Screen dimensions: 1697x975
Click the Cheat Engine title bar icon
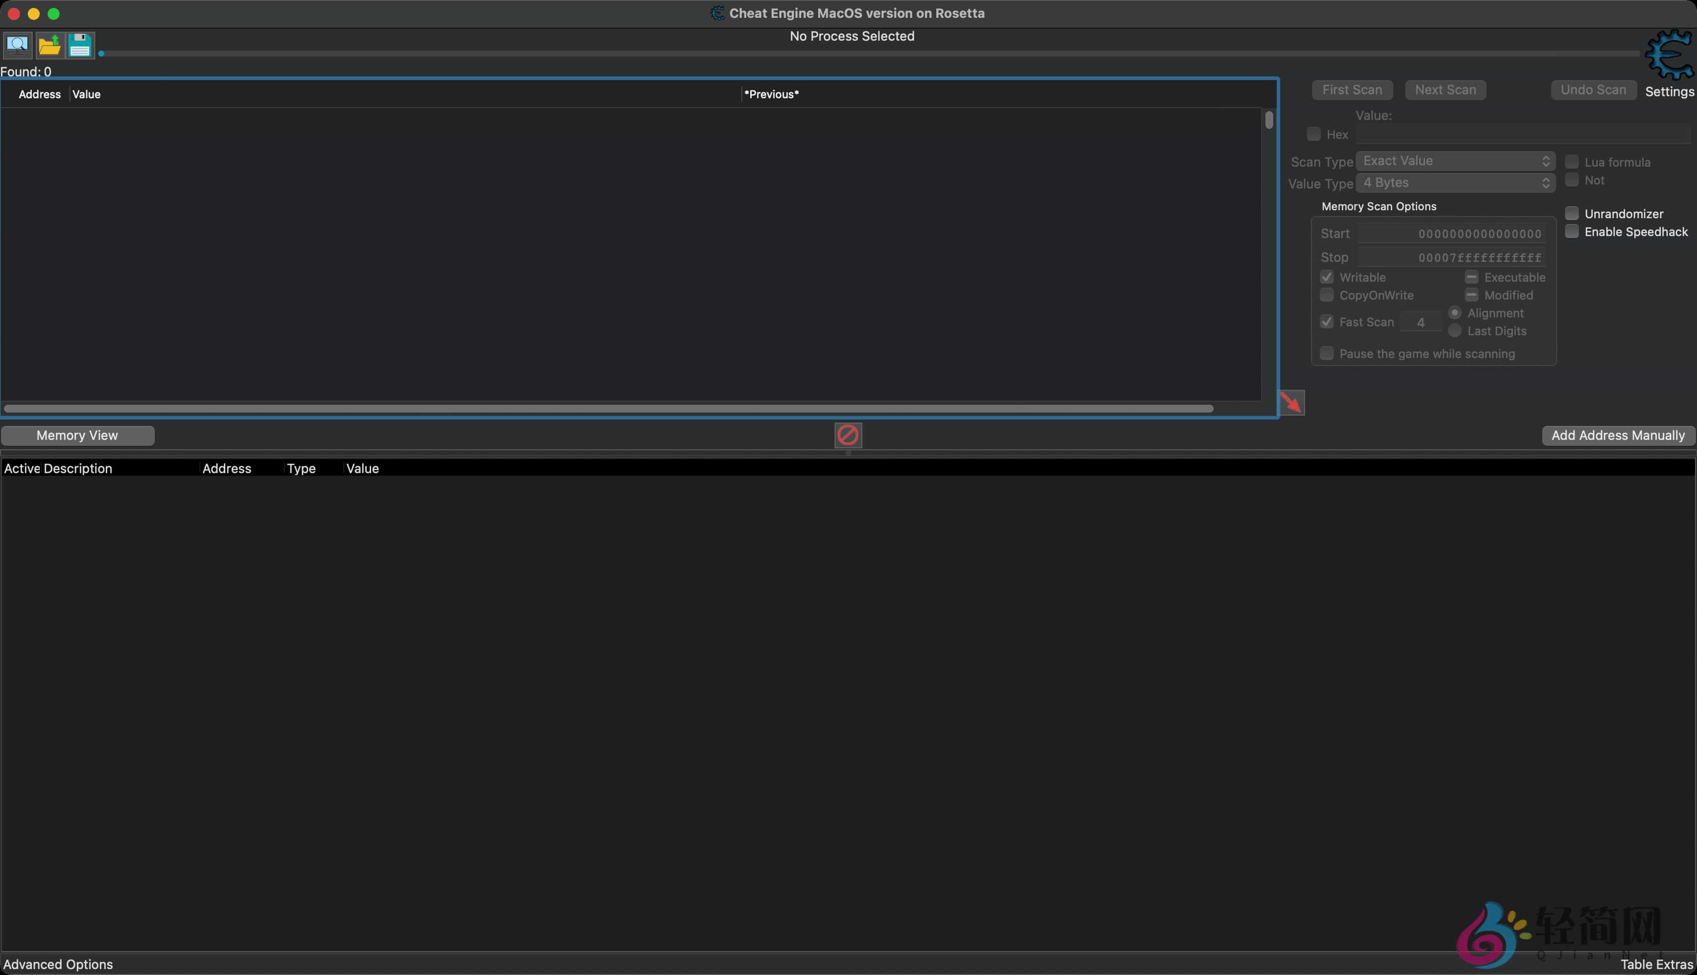717,13
